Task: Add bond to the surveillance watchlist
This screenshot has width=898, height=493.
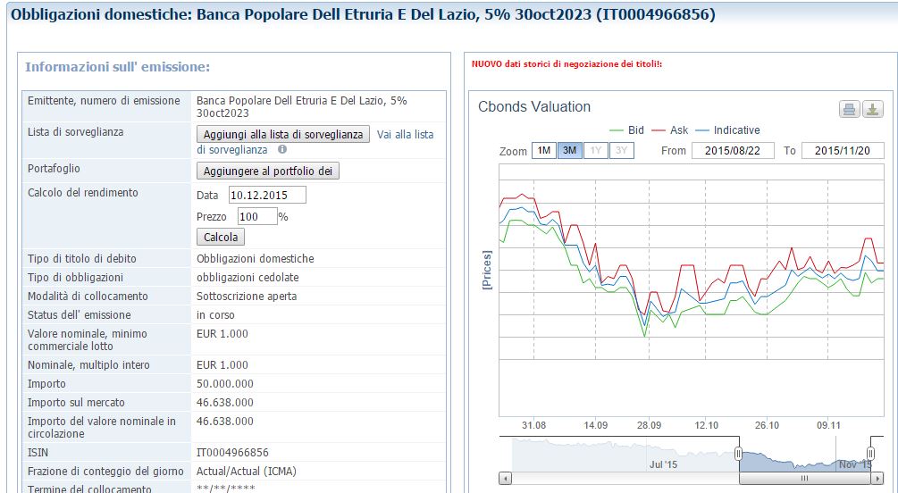Action: point(283,135)
